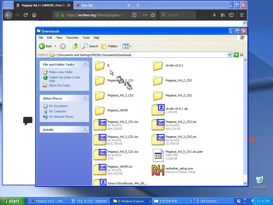Select Pegasus_Vol_3_CD2.iso file icon
This screenshot has width=273, height=205.
click(x=158, y=140)
